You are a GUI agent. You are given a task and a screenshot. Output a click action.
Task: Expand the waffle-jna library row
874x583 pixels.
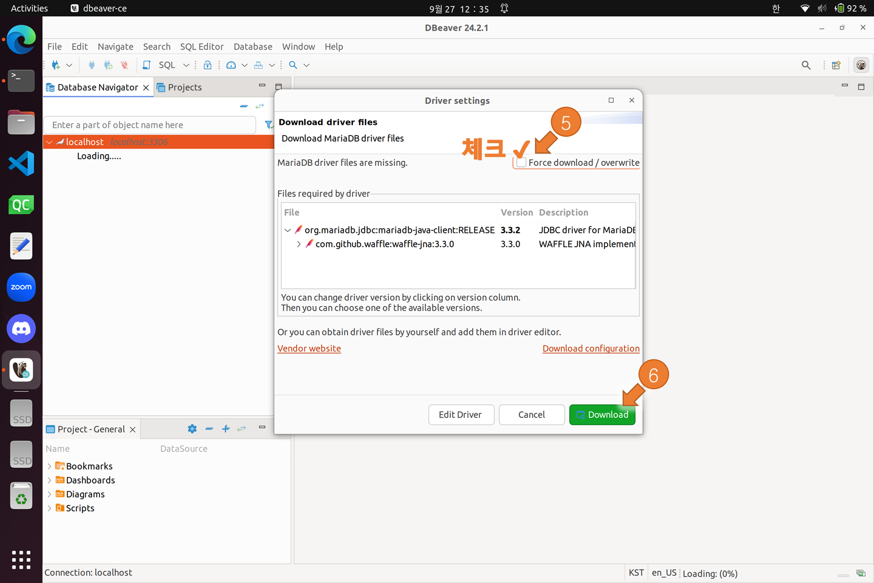tap(299, 244)
